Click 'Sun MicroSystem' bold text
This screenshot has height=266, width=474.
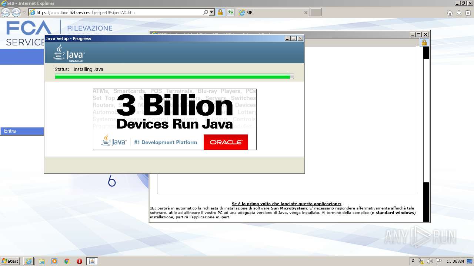click(289, 208)
